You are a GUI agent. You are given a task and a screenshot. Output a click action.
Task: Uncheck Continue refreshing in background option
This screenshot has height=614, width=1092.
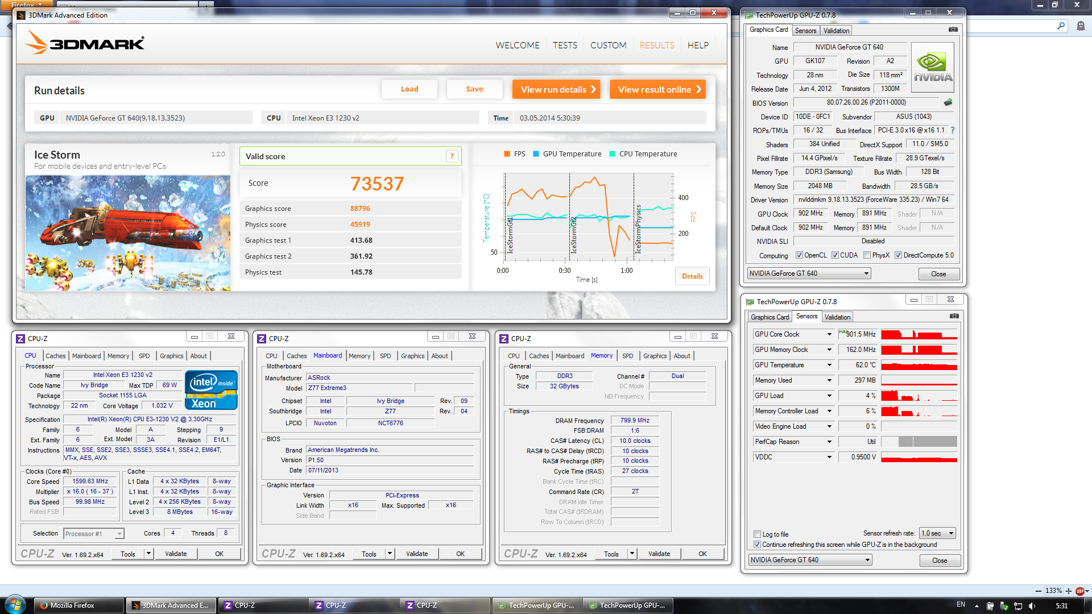point(757,545)
